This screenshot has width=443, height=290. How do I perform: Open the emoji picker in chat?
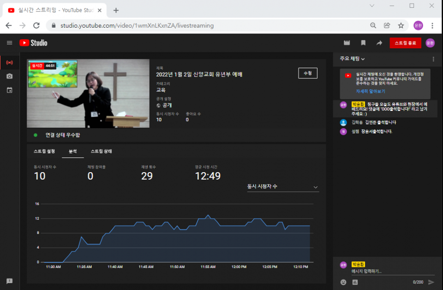[x=343, y=282]
